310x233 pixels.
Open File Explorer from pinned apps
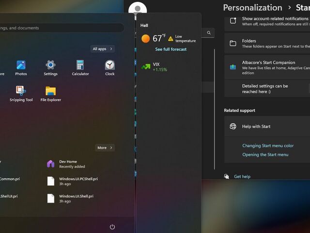tap(50, 91)
